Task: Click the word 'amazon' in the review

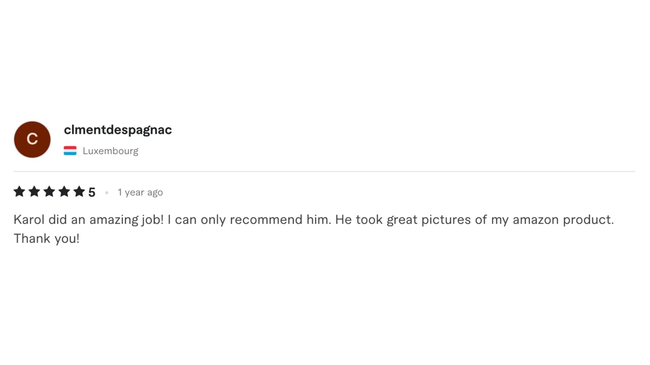Action: point(536,220)
